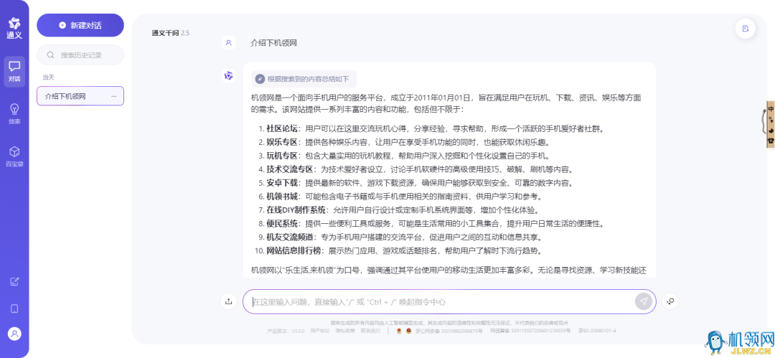Click the first police badge icon in footer

[x=400, y=330]
